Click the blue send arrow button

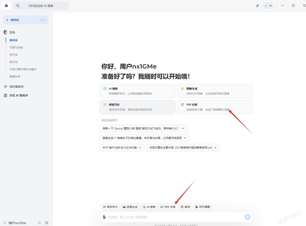247,217
